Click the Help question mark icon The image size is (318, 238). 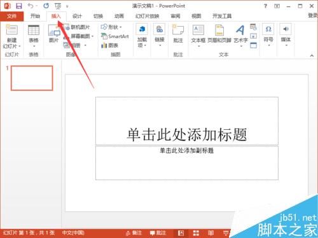[x=265, y=6]
